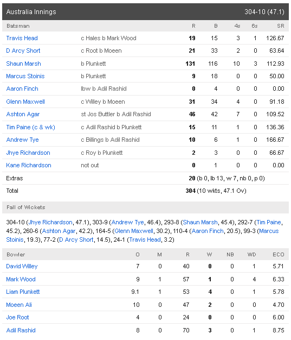This screenshot has width=291, height=340.
Task: Open Travis Head's player profile in batting table
Action: (x=22, y=38)
